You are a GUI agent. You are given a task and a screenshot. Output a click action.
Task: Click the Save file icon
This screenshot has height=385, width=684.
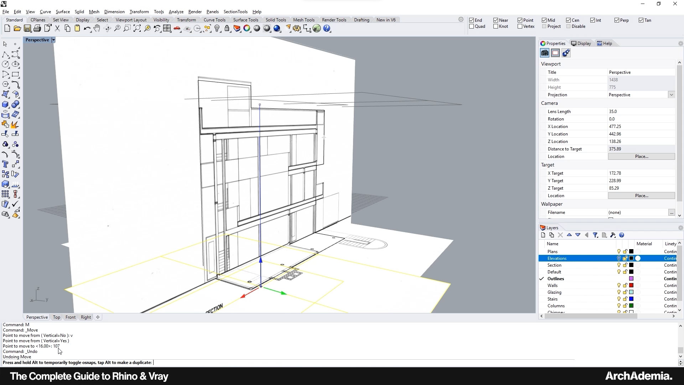27,29
